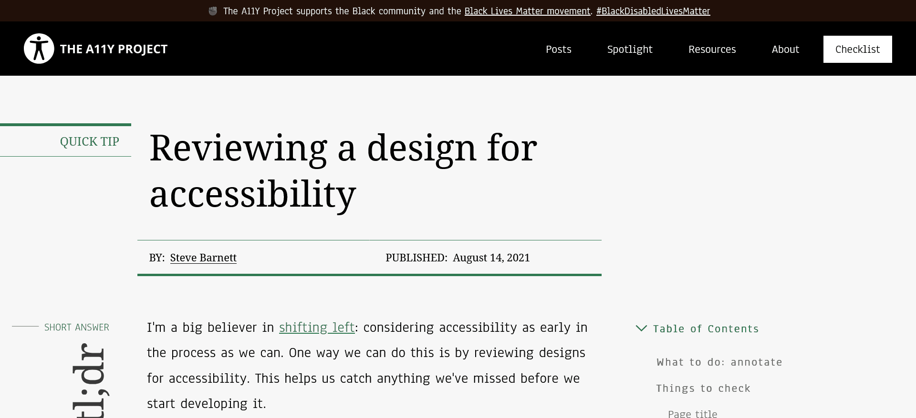Viewport: 916px width, 418px height.
Task: Click the article title 'Reviewing a design for accessibility'
Action: [x=343, y=170]
